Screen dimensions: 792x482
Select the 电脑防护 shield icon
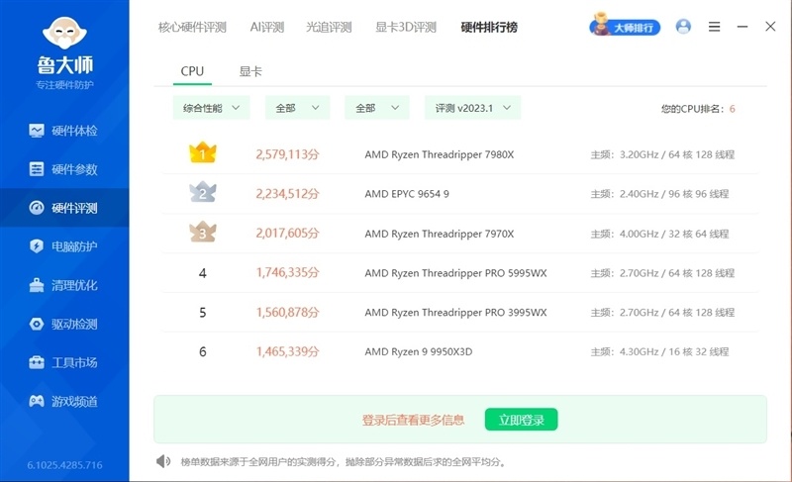click(37, 246)
